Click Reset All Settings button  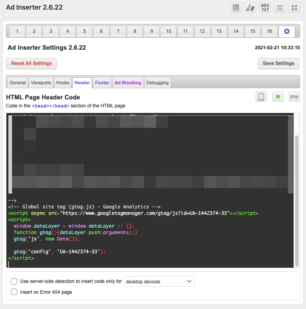tap(32, 63)
